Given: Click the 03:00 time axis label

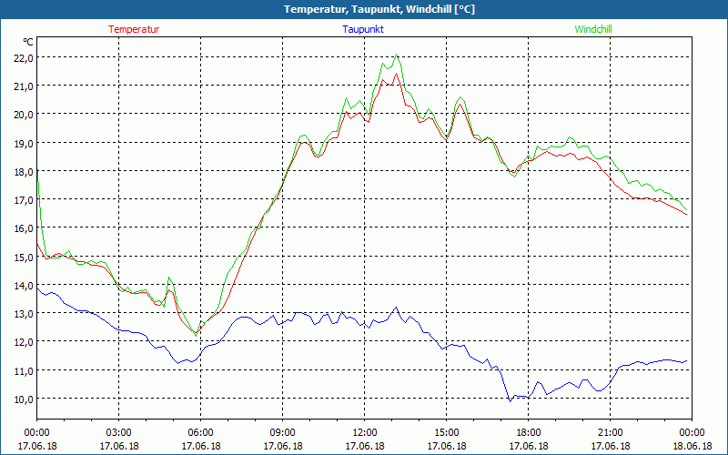Looking at the screenshot, I should coord(119,433).
